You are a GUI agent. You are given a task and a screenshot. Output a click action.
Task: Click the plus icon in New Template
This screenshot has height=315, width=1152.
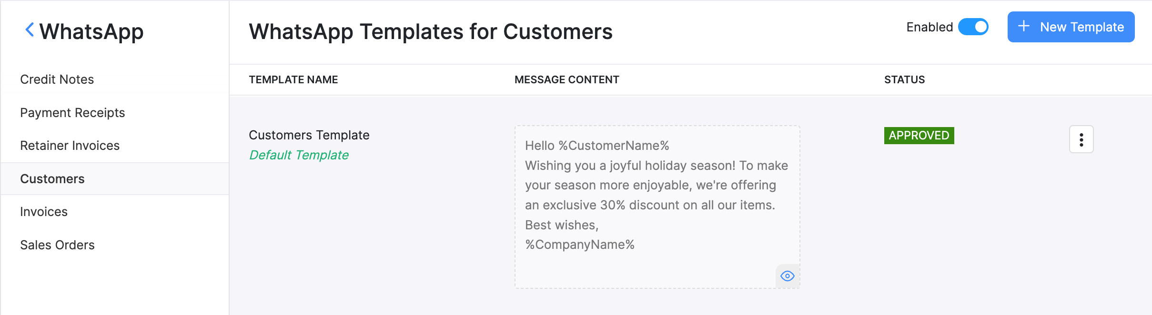click(x=1023, y=27)
